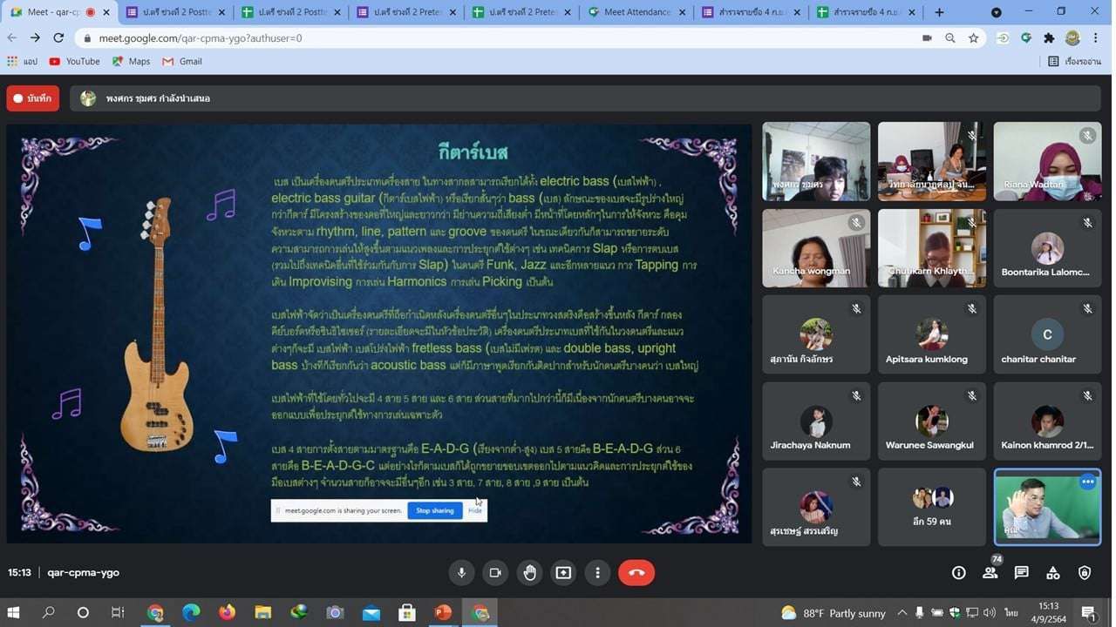Screen dimensions: 1116x627
Task: Open the YouTube bookmark
Action: [x=74, y=61]
